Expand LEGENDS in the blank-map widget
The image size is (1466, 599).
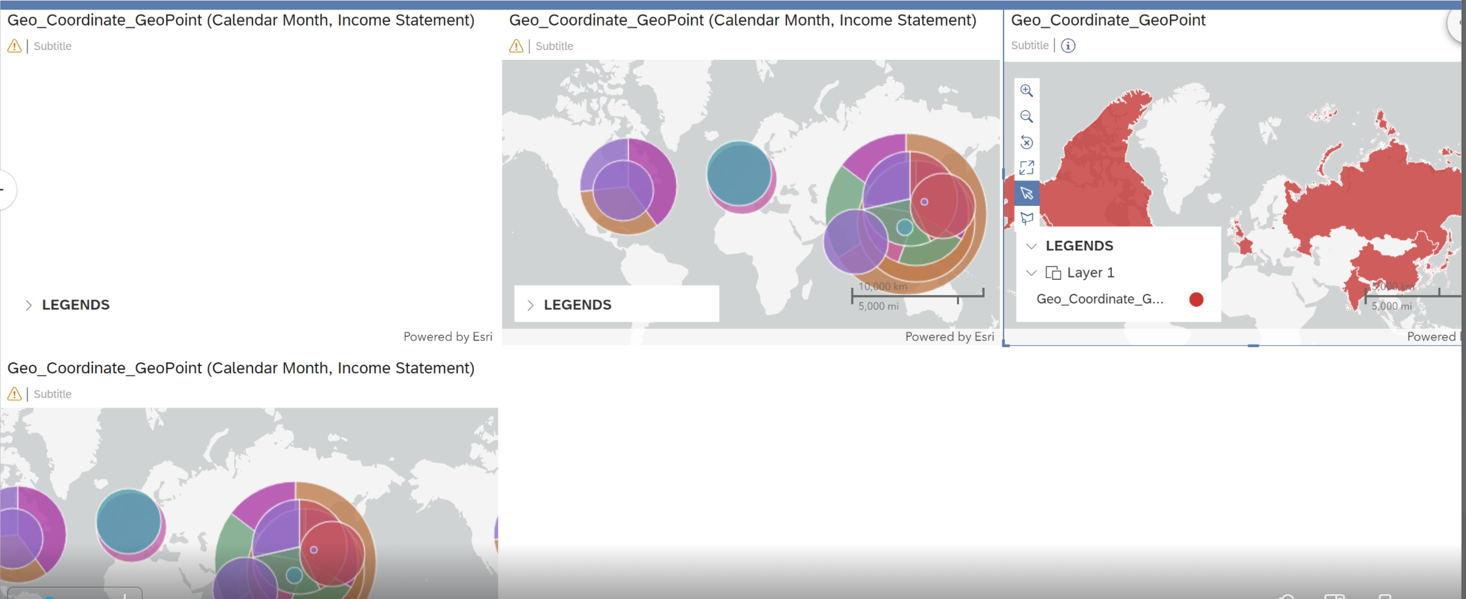29,305
